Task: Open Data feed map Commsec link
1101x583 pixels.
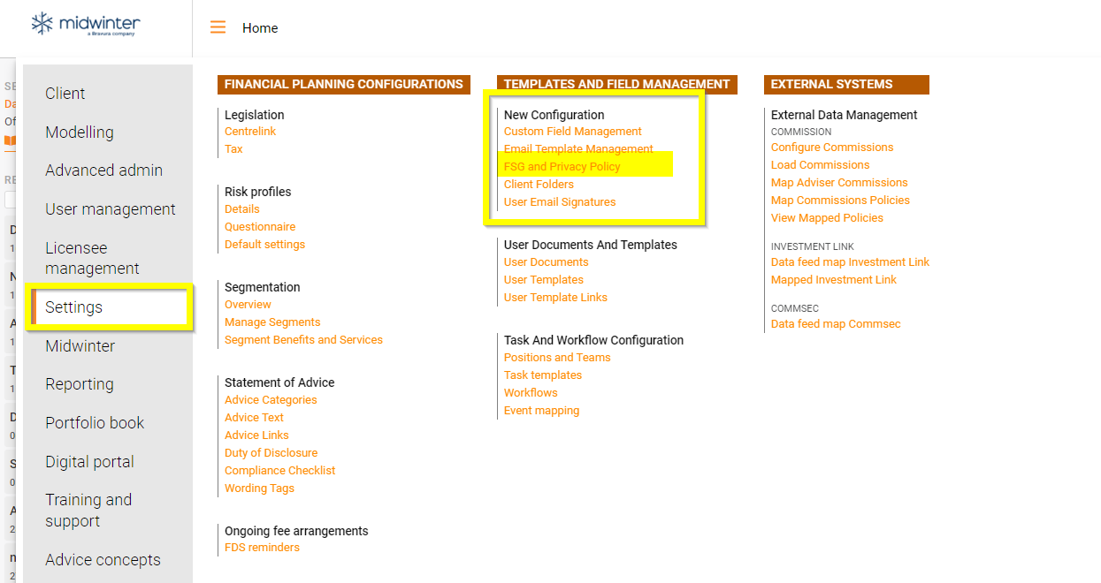Action: click(x=836, y=324)
